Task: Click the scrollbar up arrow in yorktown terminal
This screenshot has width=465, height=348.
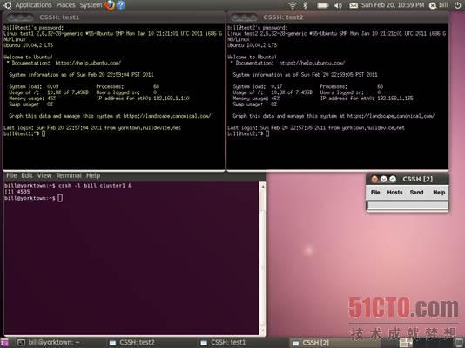Action: pyautogui.click(x=263, y=186)
